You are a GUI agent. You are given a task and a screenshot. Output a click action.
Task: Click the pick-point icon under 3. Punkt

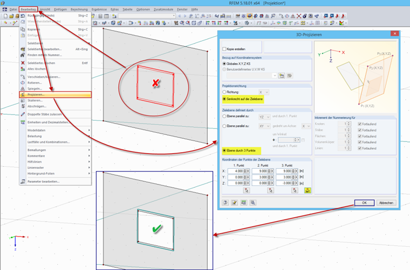coord(295,190)
